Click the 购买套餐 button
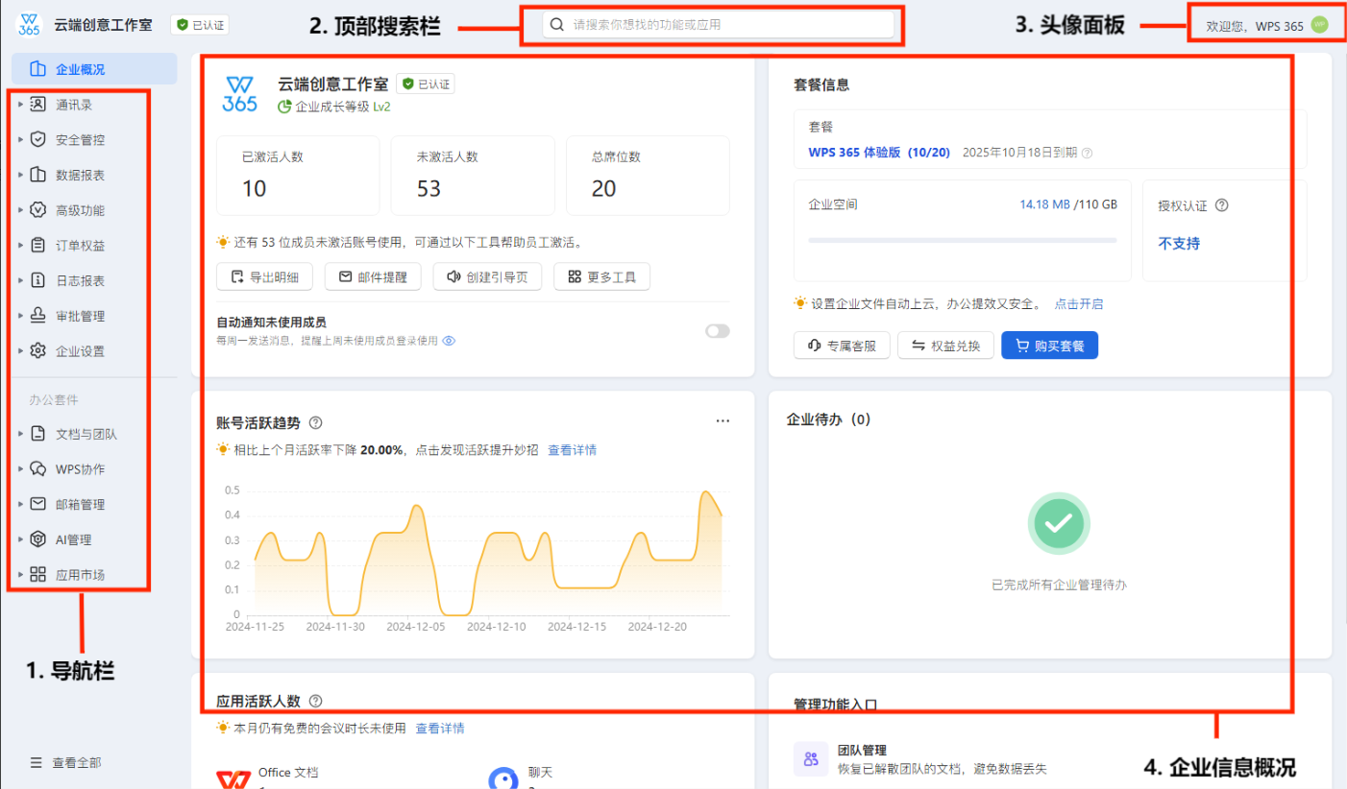 1049,345
